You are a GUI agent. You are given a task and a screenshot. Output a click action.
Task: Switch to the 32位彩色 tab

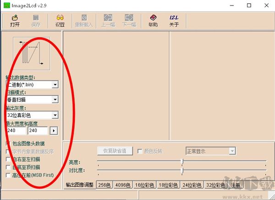click(x=215, y=185)
